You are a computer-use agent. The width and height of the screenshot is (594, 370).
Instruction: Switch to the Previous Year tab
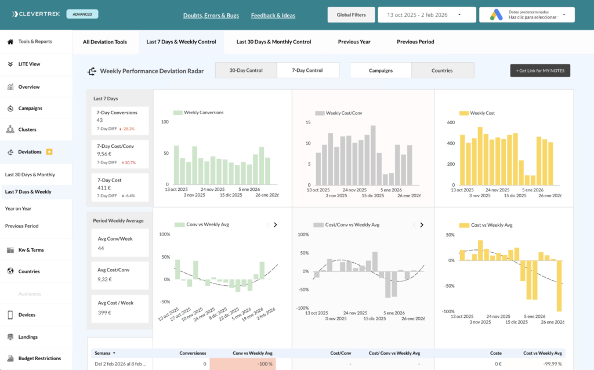click(x=354, y=42)
